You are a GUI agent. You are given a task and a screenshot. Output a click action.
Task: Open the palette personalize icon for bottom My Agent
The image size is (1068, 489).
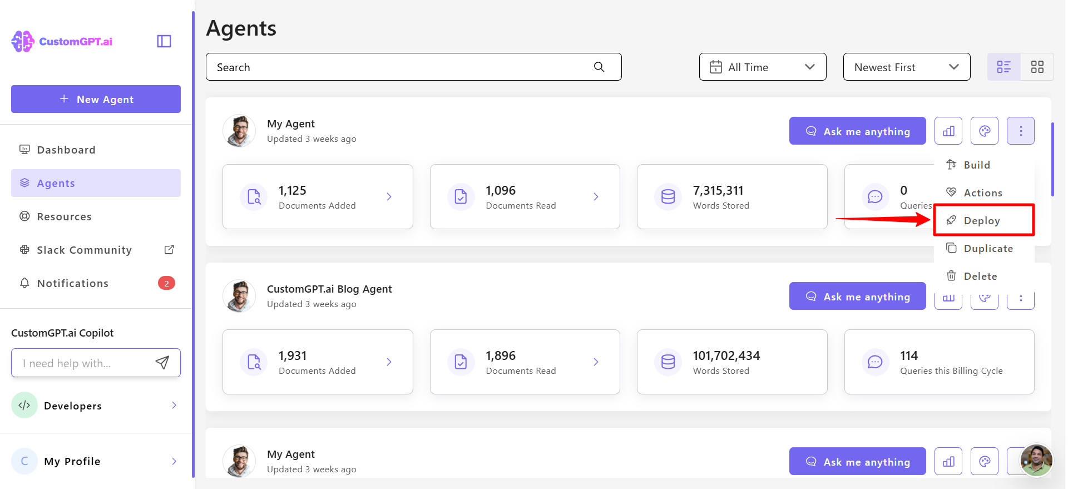985,461
